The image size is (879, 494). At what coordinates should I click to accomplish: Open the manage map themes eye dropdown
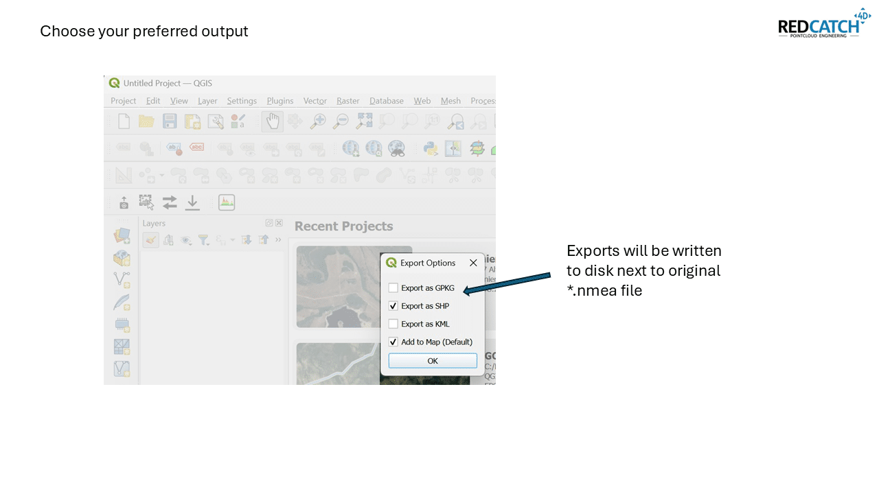pyautogui.click(x=186, y=240)
